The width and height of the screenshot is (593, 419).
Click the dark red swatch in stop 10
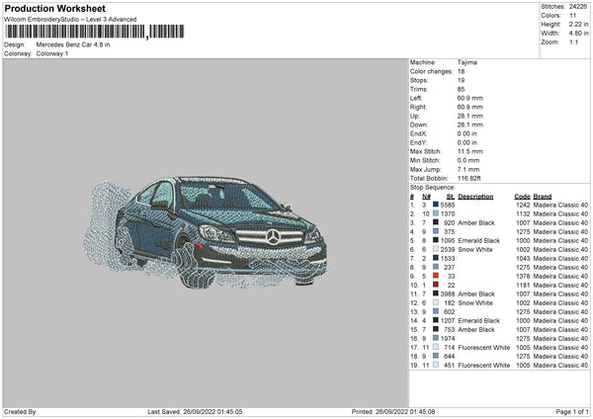(x=436, y=285)
